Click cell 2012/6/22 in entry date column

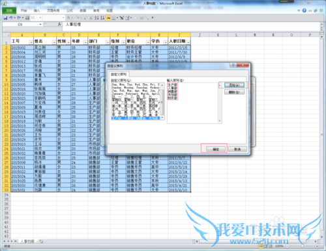(179, 163)
